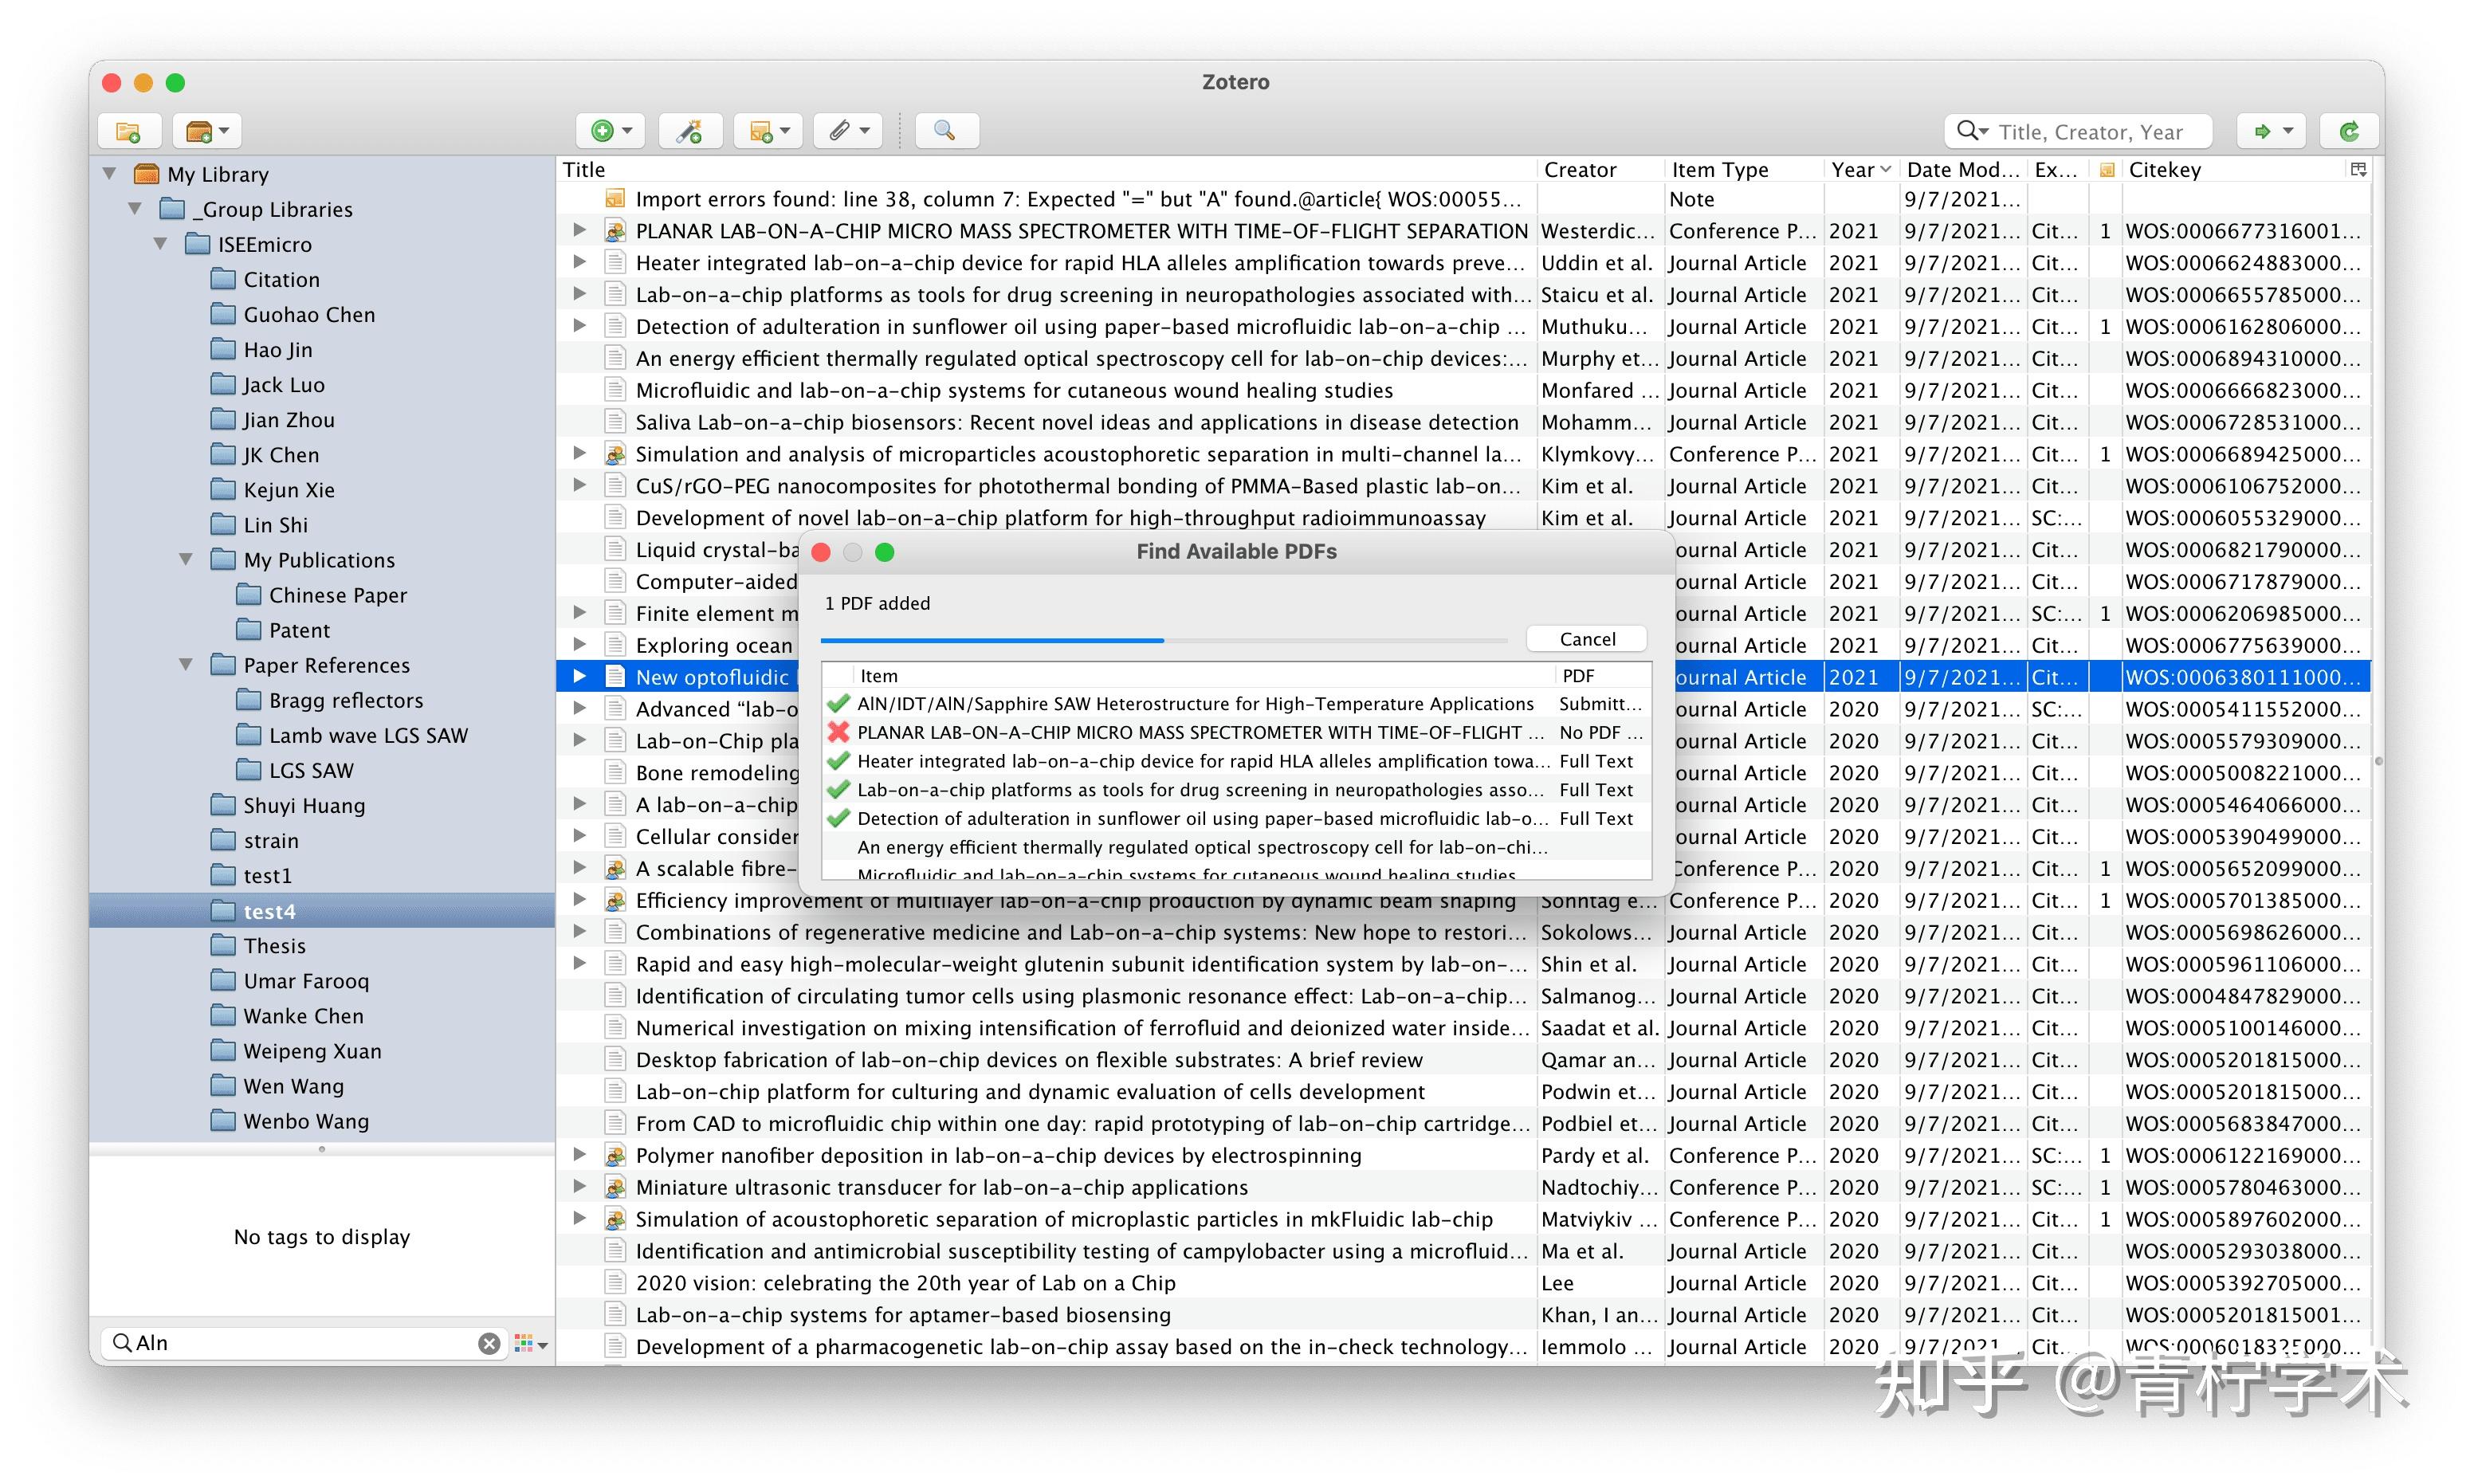This screenshot has width=2474, height=1484.
Task: Select 'Lab-on-a-chip systems for aptamer-based biosensing' row
Action: point(1463,1315)
